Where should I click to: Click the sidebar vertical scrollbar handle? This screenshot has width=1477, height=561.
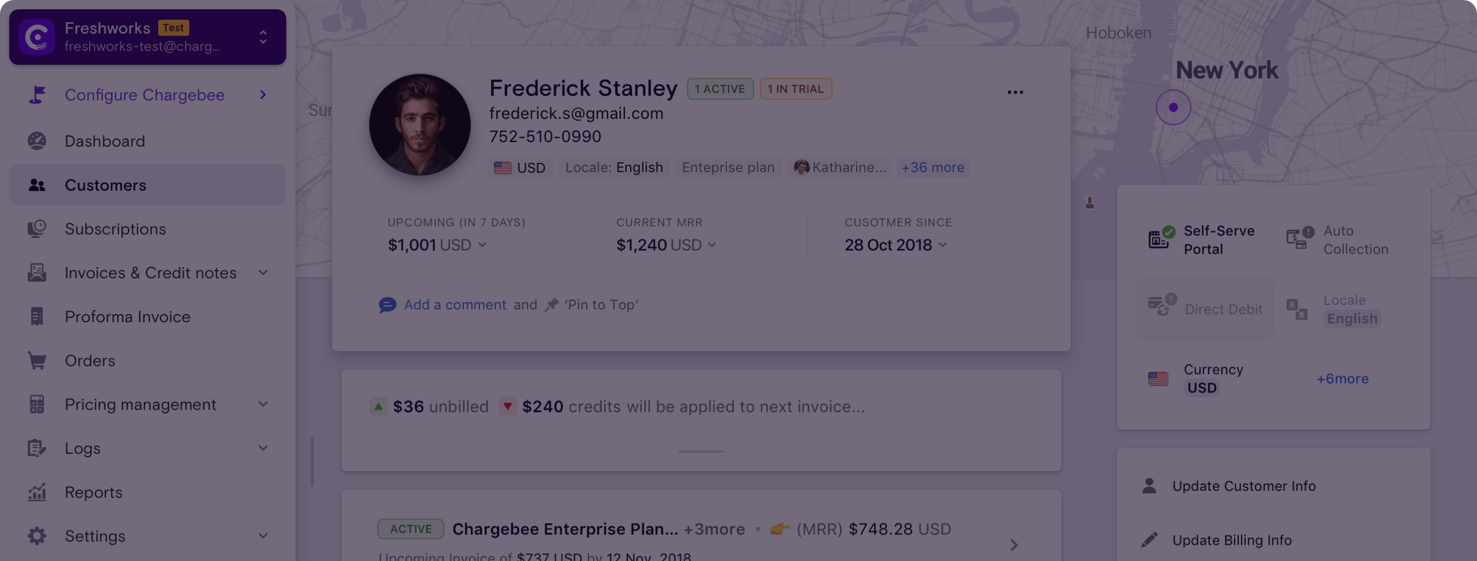(x=312, y=462)
